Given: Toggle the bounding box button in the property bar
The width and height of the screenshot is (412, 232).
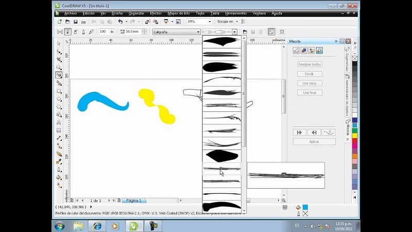Looking at the screenshot, I should 282,32.
